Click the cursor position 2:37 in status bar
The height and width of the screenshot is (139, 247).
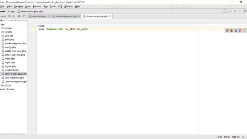coord(220,137)
